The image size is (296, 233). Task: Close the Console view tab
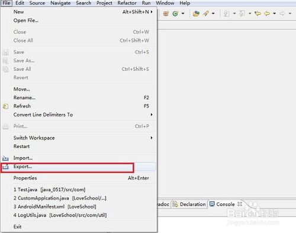[240, 204]
